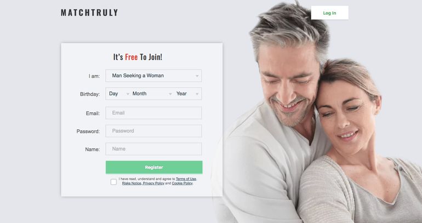The width and height of the screenshot is (422, 223).
Task: Expand the 'I am' seeking dropdown
Action: tap(153, 76)
